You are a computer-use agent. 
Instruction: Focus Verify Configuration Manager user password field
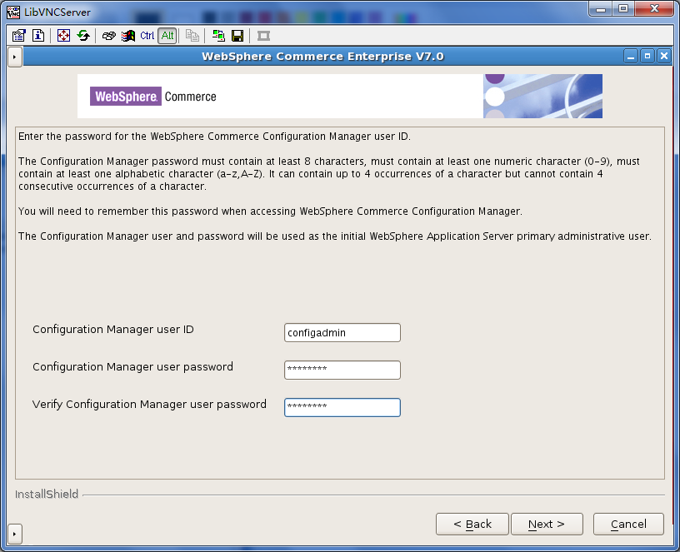342,407
